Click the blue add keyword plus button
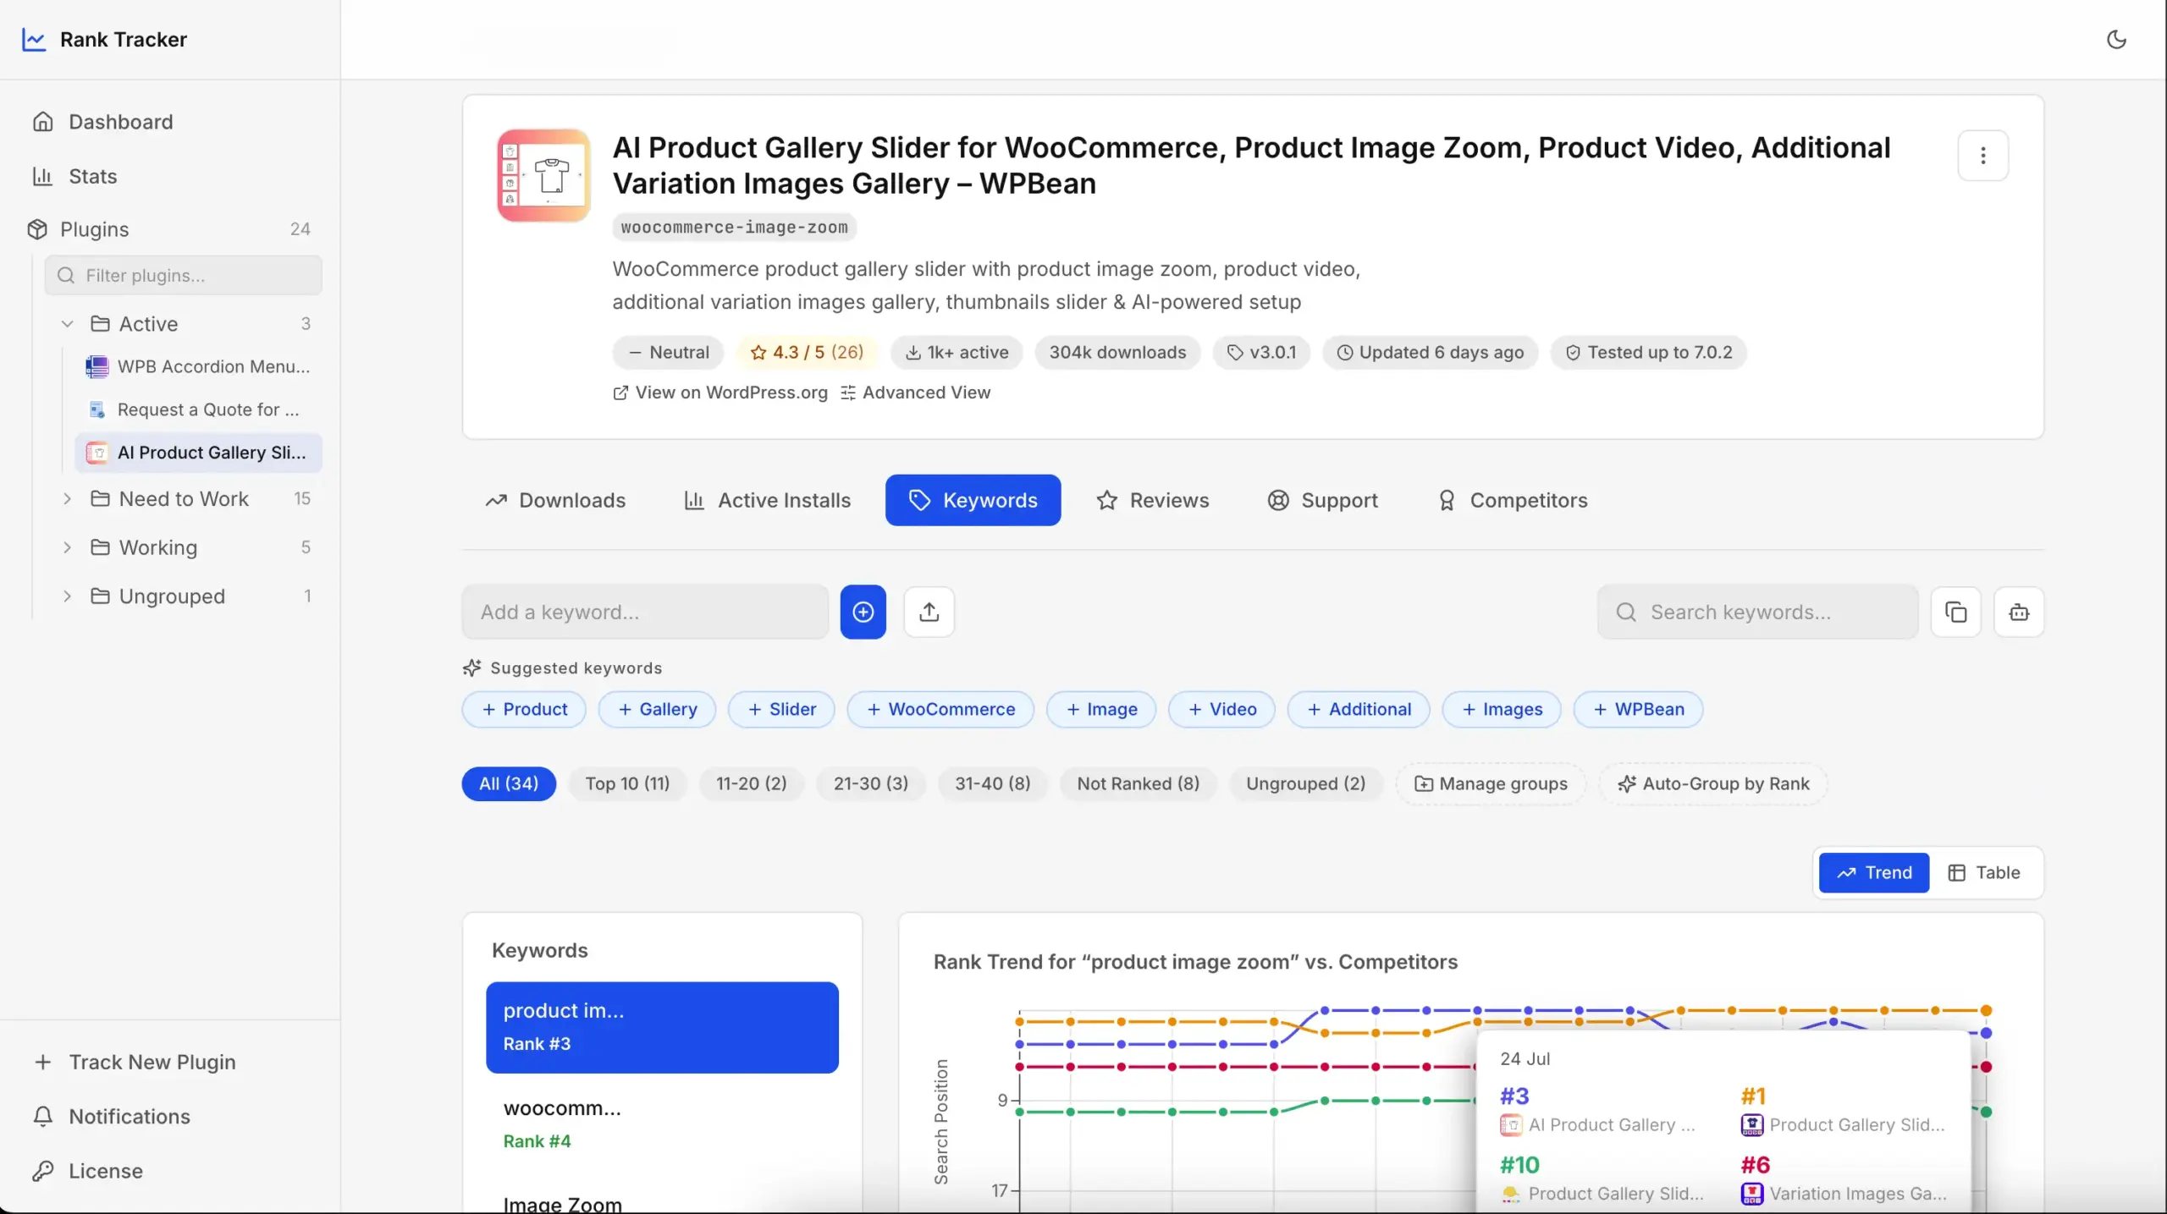The image size is (2167, 1214). pyautogui.click(x=863, y=612)
